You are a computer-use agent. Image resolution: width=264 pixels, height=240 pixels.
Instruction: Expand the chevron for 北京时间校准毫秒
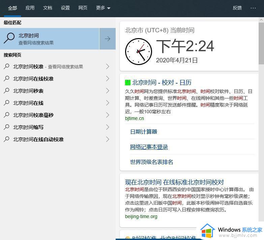(108, 115)
